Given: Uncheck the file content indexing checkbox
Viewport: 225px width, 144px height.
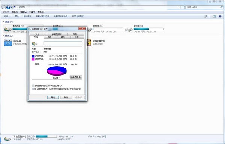Looking at the screenshot, I should coord(33,89).
